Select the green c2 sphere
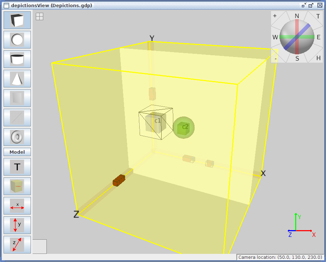The width and height of the screenshot is (326, 262). 184,127
